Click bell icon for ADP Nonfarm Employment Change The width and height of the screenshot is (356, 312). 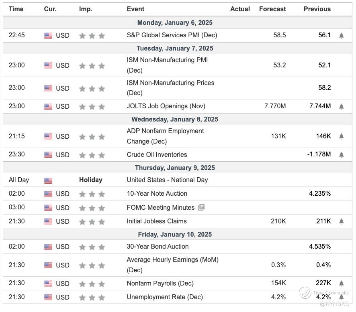(x=341, y=136)
